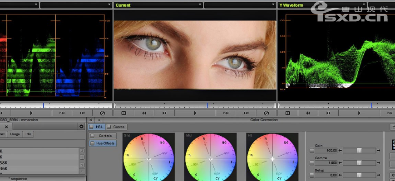Viewport: 395px width, 181px height.
Task: Open the Info tab in bin panel
Action: pyautogui.click(x=28, y=134)
